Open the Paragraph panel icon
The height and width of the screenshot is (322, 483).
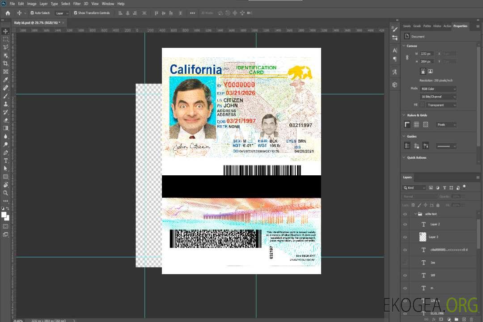pos(395,59)
